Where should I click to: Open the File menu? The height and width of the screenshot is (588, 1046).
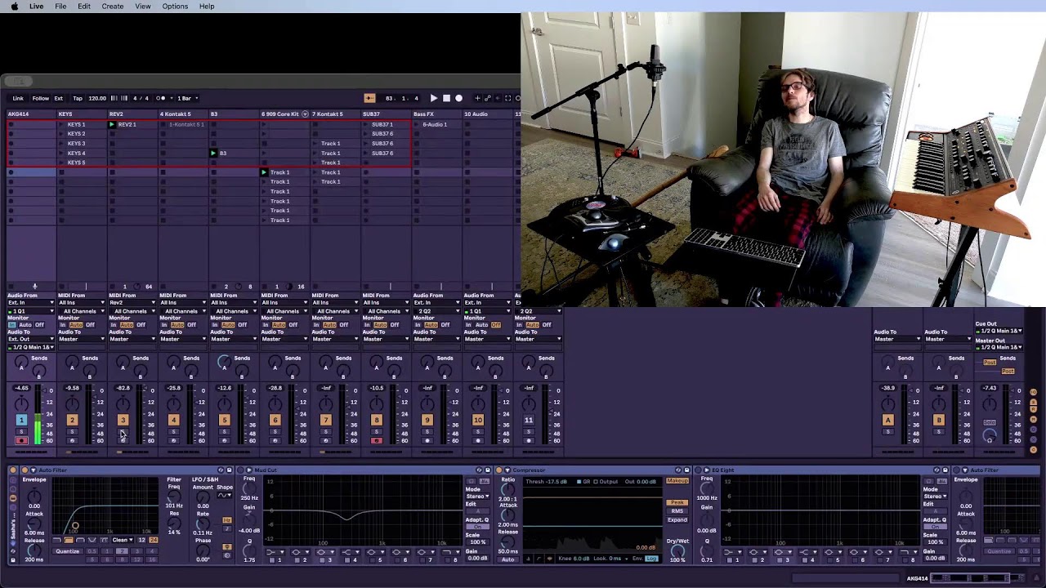point(60,7)
